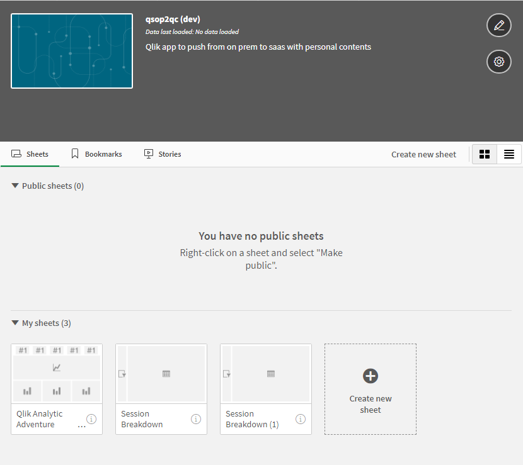Open the Sheets tab
Viewport: 523px width, 465px height.
coord(30,154)
